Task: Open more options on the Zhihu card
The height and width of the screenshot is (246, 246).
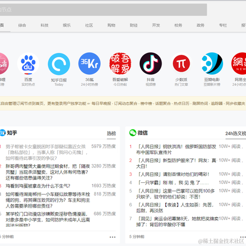Action: pyautogui.click(x=112, y=237)
